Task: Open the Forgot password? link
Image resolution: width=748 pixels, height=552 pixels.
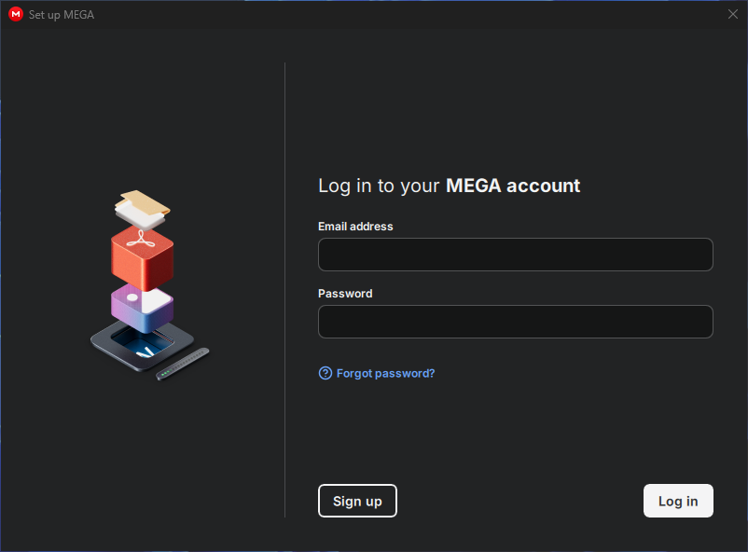Action: (x=385, y=373)
